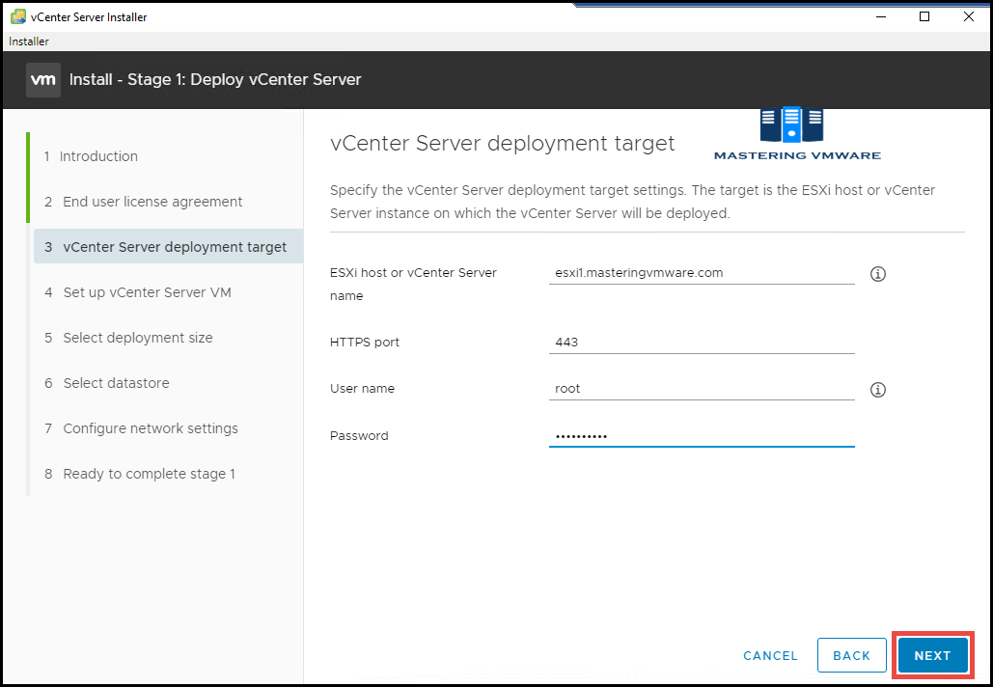Screen dimensions: 993x687
Task: Focus the User name field
Action: pyautogui.click(x=702, y=389)
